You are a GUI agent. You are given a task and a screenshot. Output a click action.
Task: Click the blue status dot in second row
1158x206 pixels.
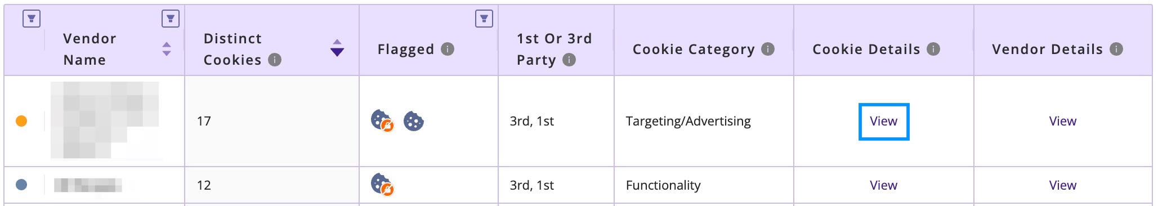21,185
